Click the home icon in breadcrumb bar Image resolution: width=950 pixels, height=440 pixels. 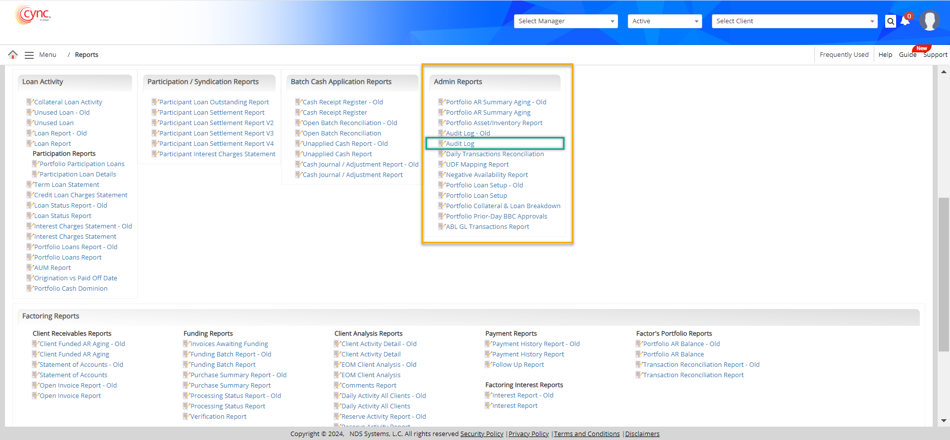click(13, 54)
